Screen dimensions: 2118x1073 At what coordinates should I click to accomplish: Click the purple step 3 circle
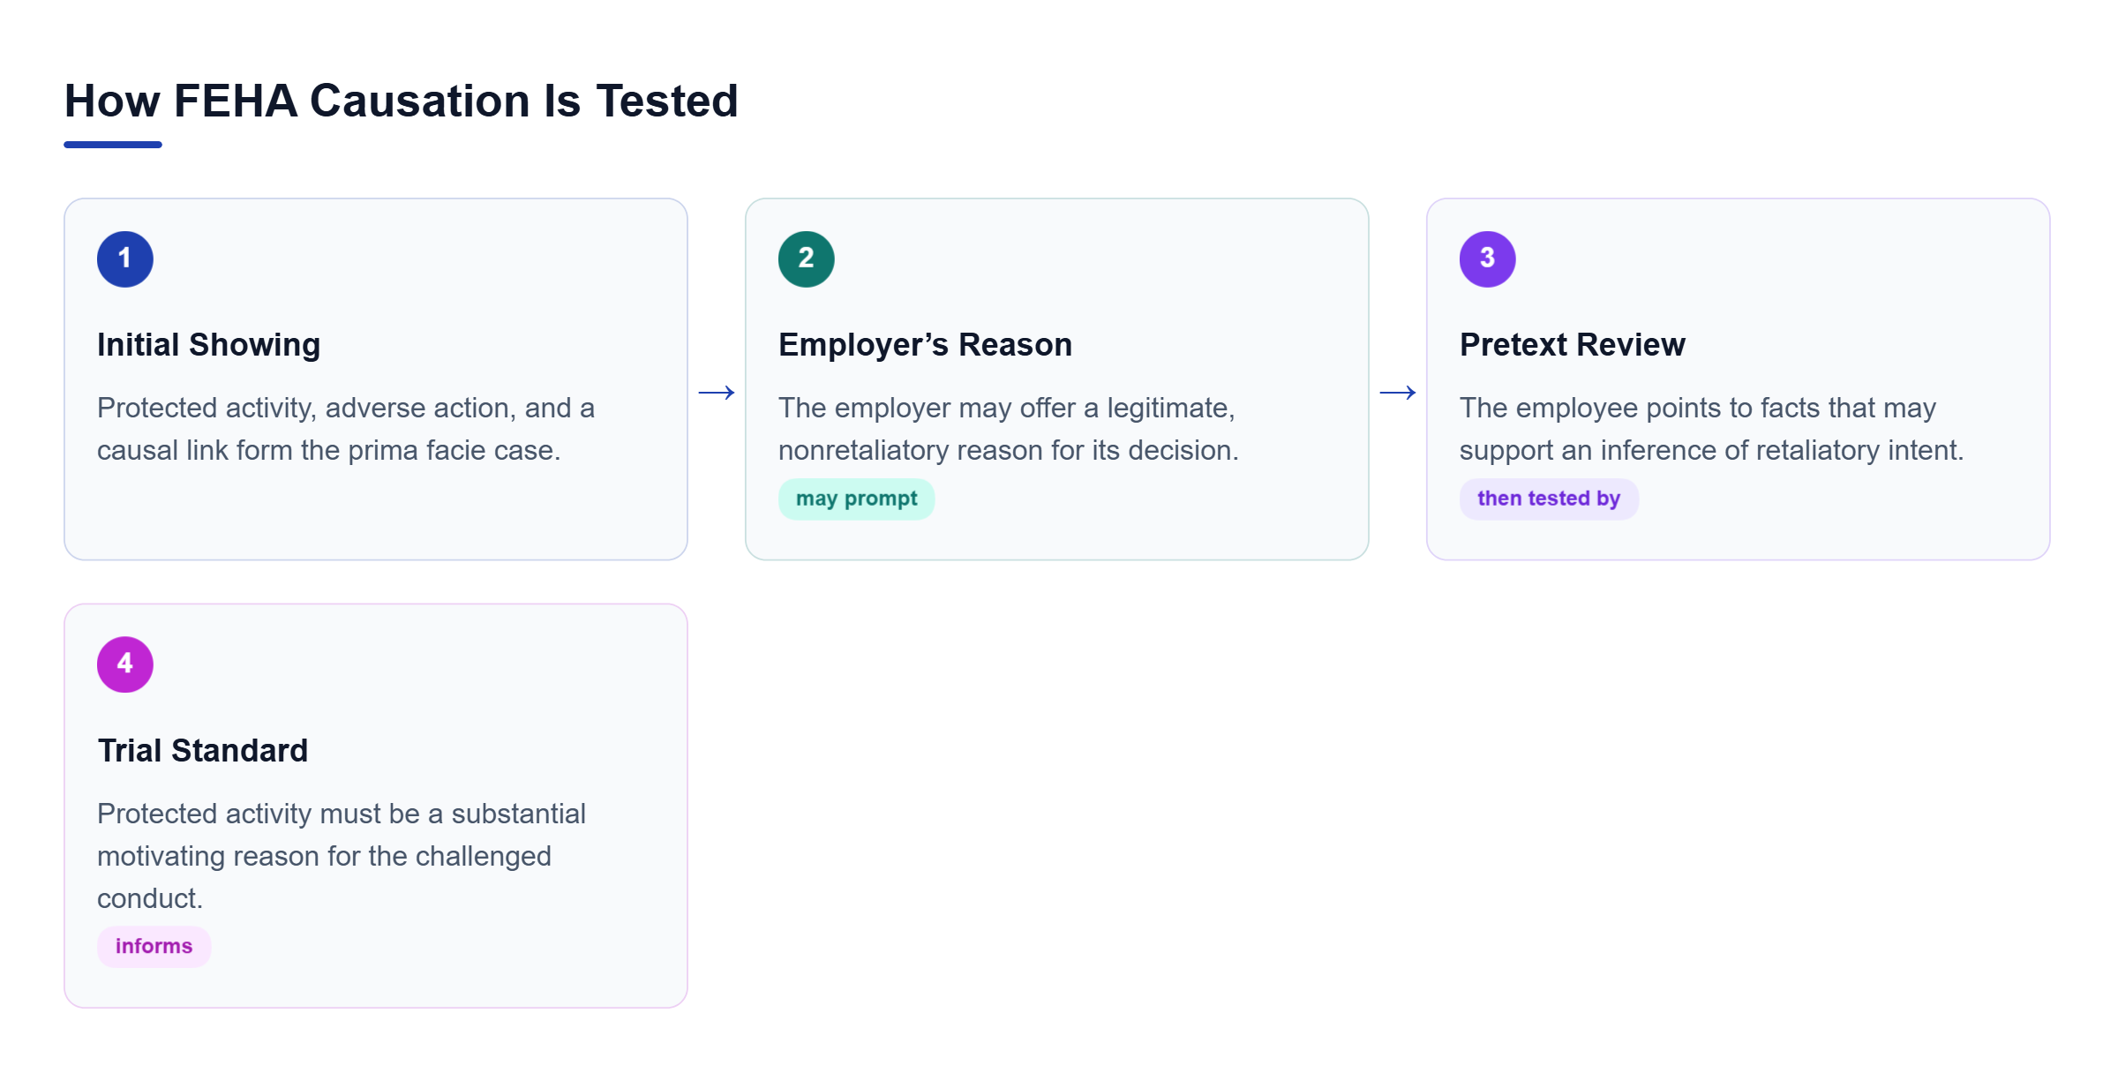coord(1488,259)
